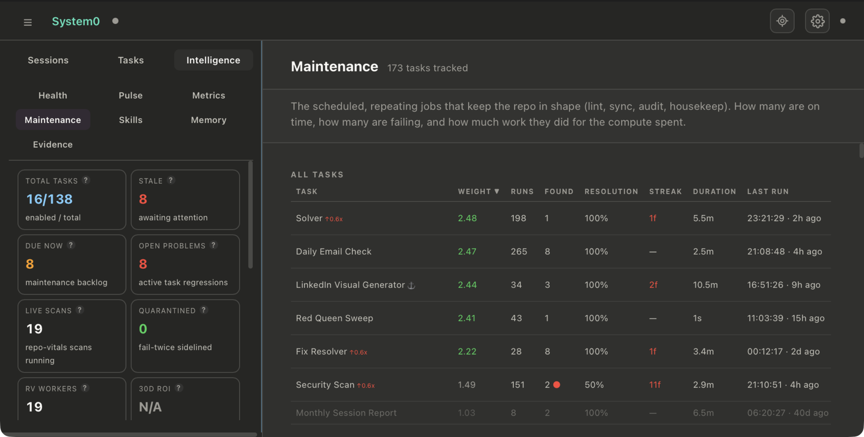
Task: Click the 11f streak value
Action: tap(654, 385)
